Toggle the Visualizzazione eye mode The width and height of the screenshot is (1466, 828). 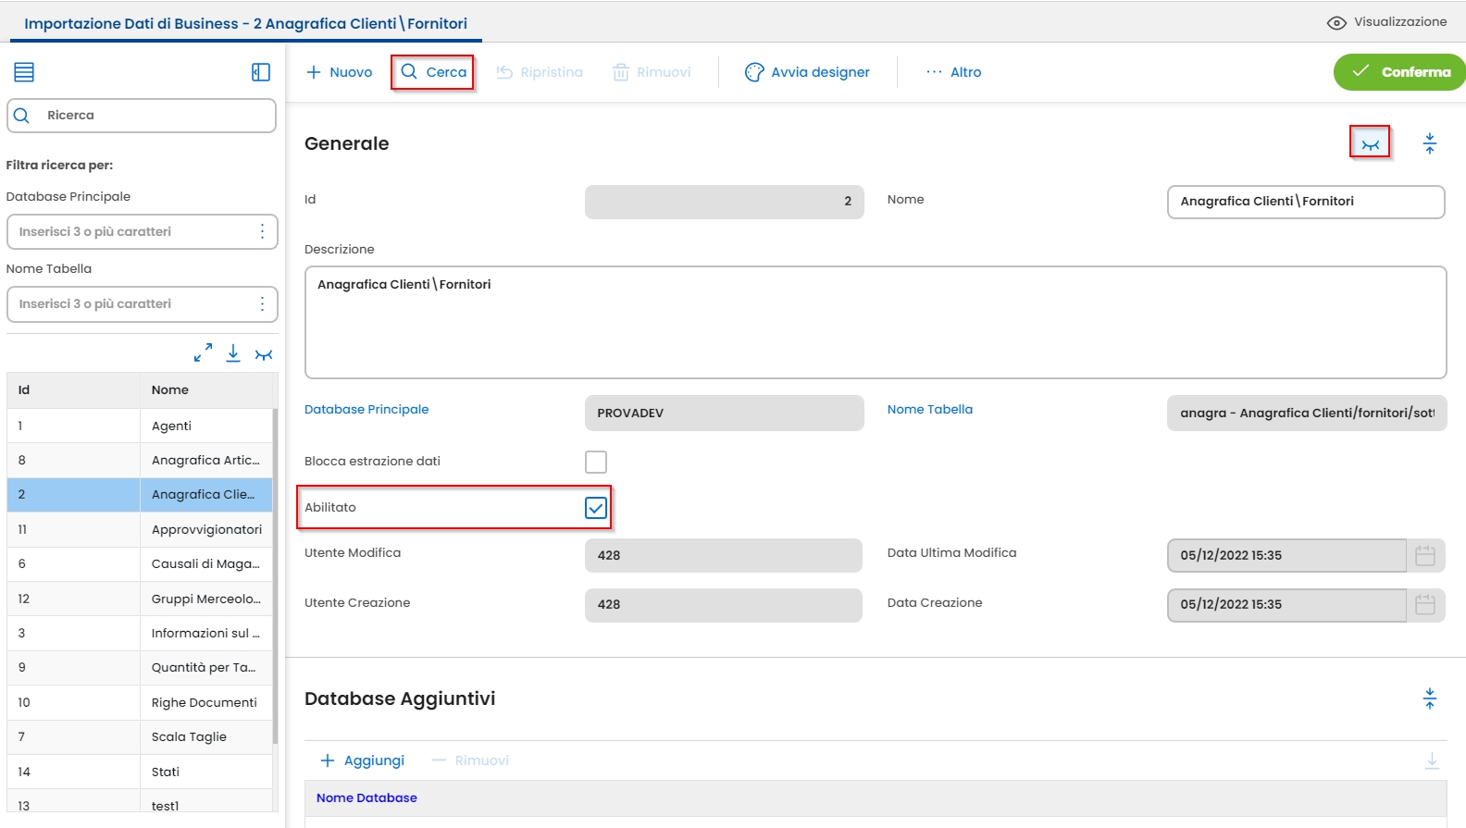1386,22
